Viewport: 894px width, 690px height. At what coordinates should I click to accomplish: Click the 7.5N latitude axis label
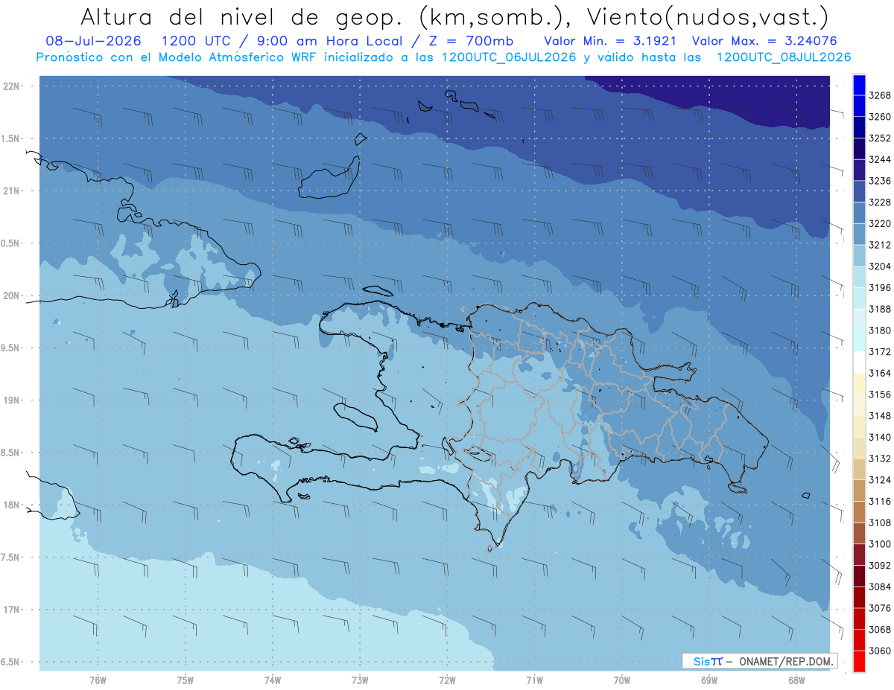point(10,558)
